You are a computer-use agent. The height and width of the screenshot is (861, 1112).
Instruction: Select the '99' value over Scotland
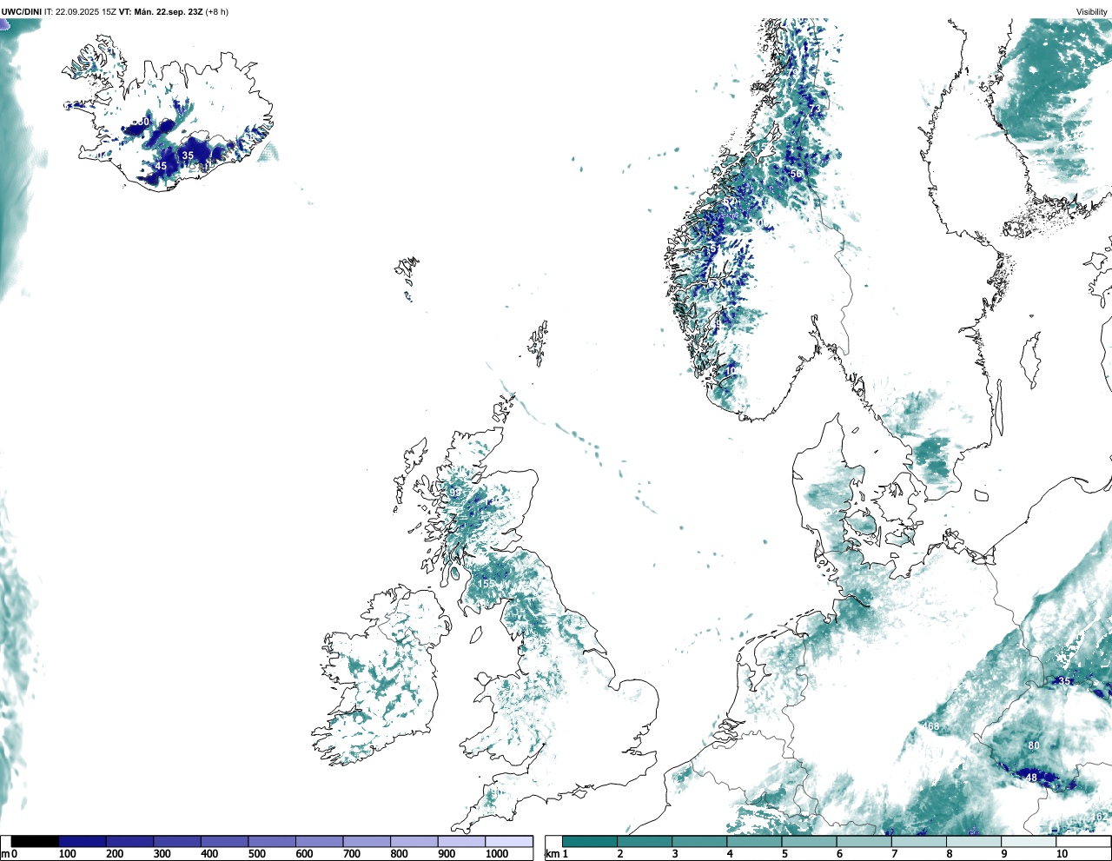click(x=455, y=493)
